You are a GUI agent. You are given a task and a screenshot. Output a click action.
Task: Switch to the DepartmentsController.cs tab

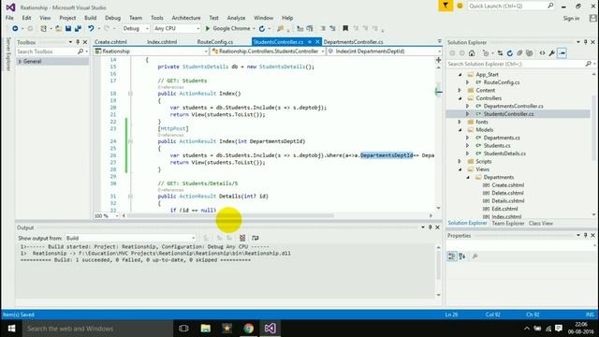[354, 42]
